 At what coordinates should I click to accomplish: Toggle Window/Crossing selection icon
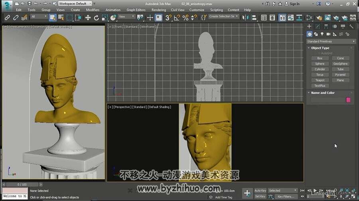pyautogui.click(x=78, y=17)
